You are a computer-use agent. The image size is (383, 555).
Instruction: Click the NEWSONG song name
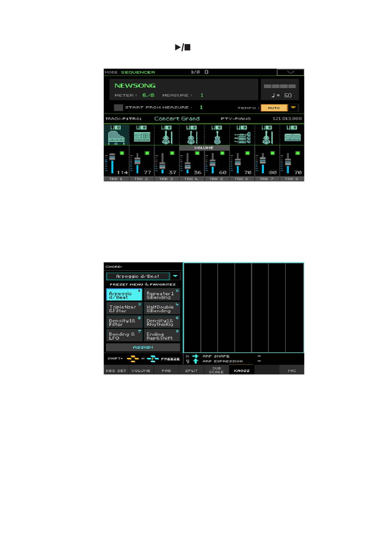tap(135, 86)
